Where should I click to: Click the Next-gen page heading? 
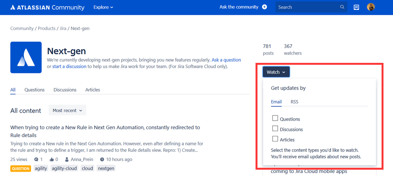(x=66, y=51)
